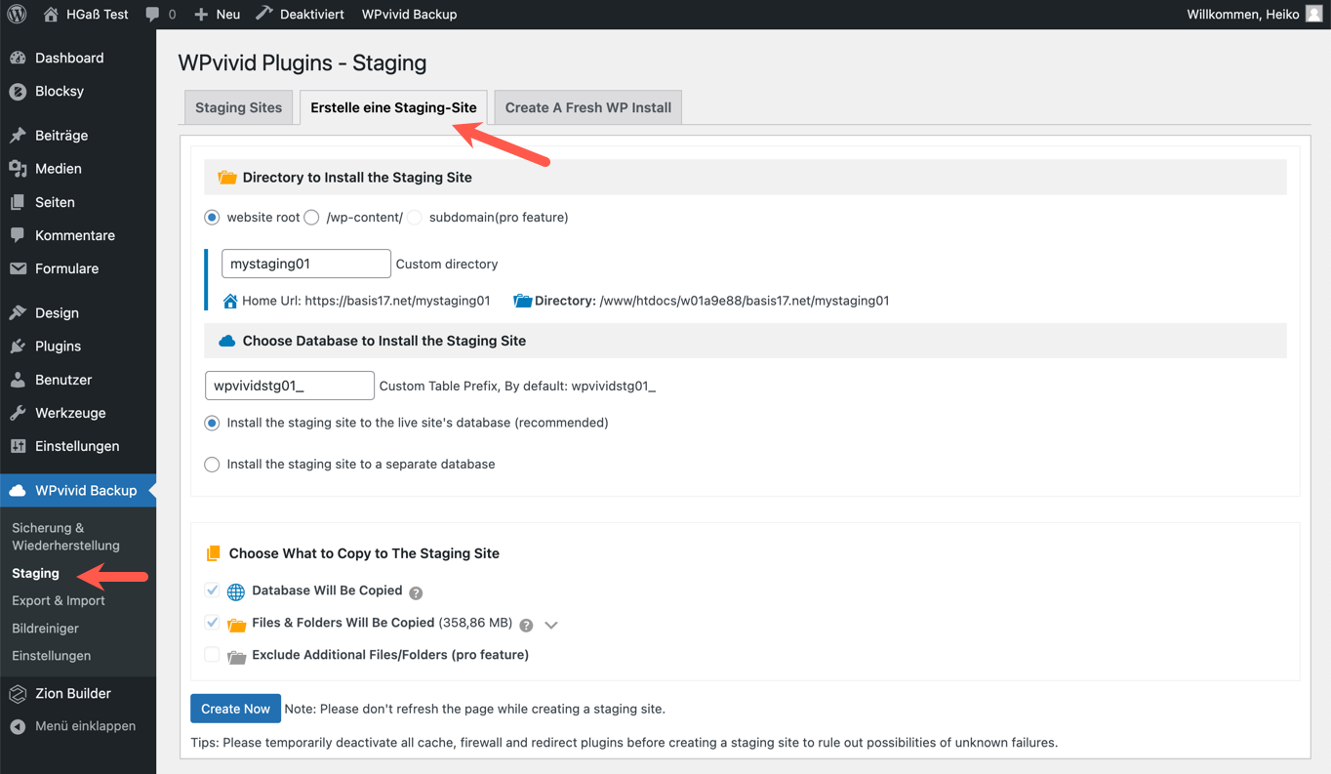This screenshot has width=1331, height=774.
Task: Click the Custom directory input field
Action: coord(306,264)
